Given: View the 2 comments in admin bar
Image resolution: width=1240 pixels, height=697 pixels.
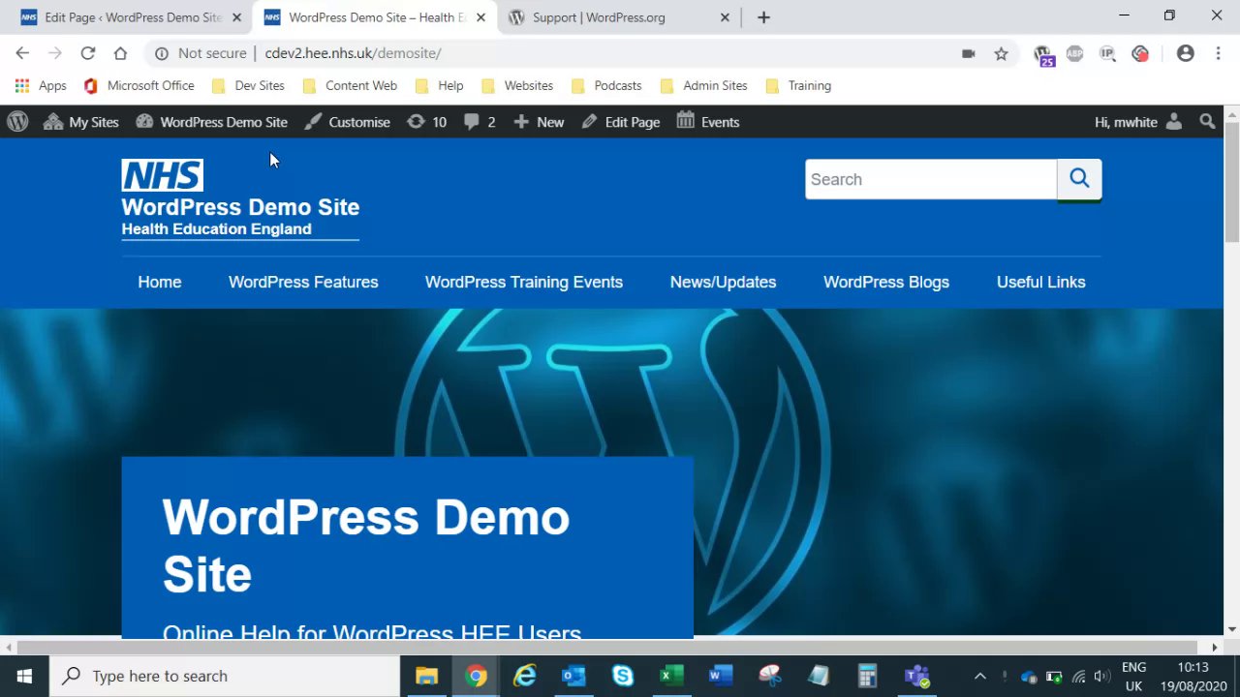Looking at the screenshot, I should click(480, 122).
